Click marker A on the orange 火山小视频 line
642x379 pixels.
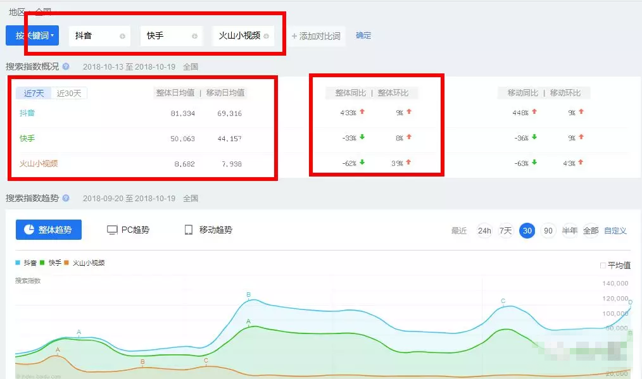(x=58, y=350)
